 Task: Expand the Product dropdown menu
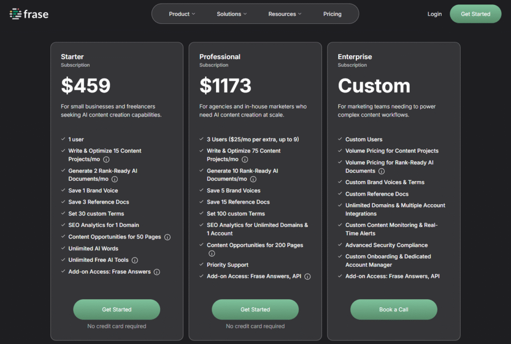[182, 14]
